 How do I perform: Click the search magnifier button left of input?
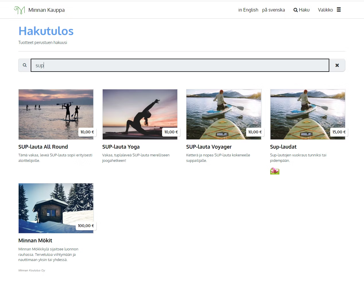[x=25, y=65]
